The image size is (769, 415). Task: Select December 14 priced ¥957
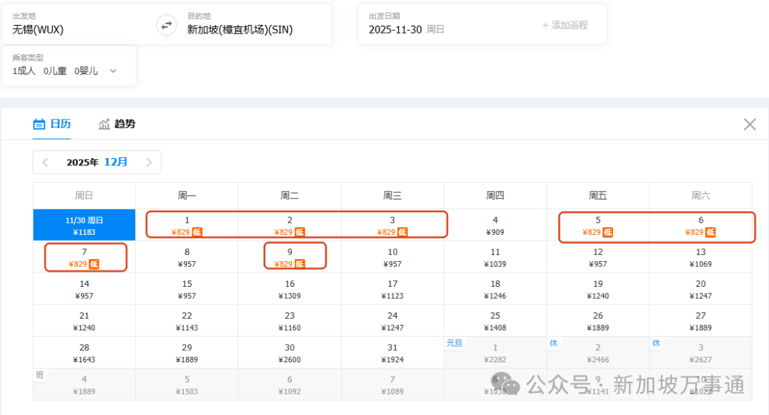coord(84,289)
